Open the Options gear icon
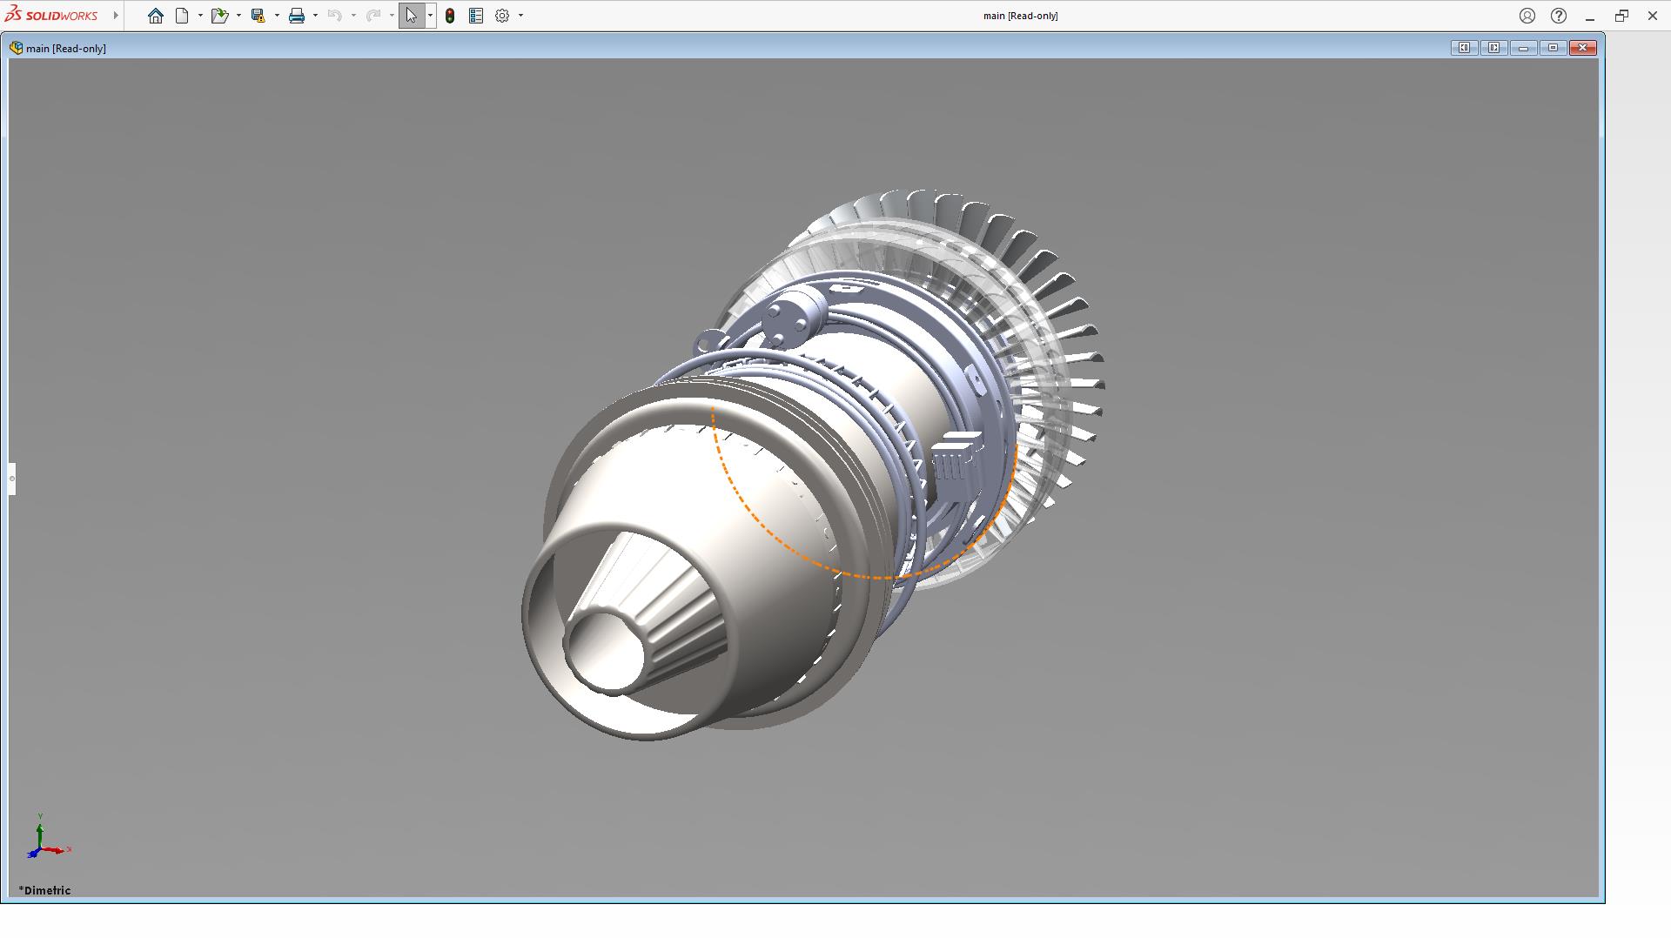 502,16
